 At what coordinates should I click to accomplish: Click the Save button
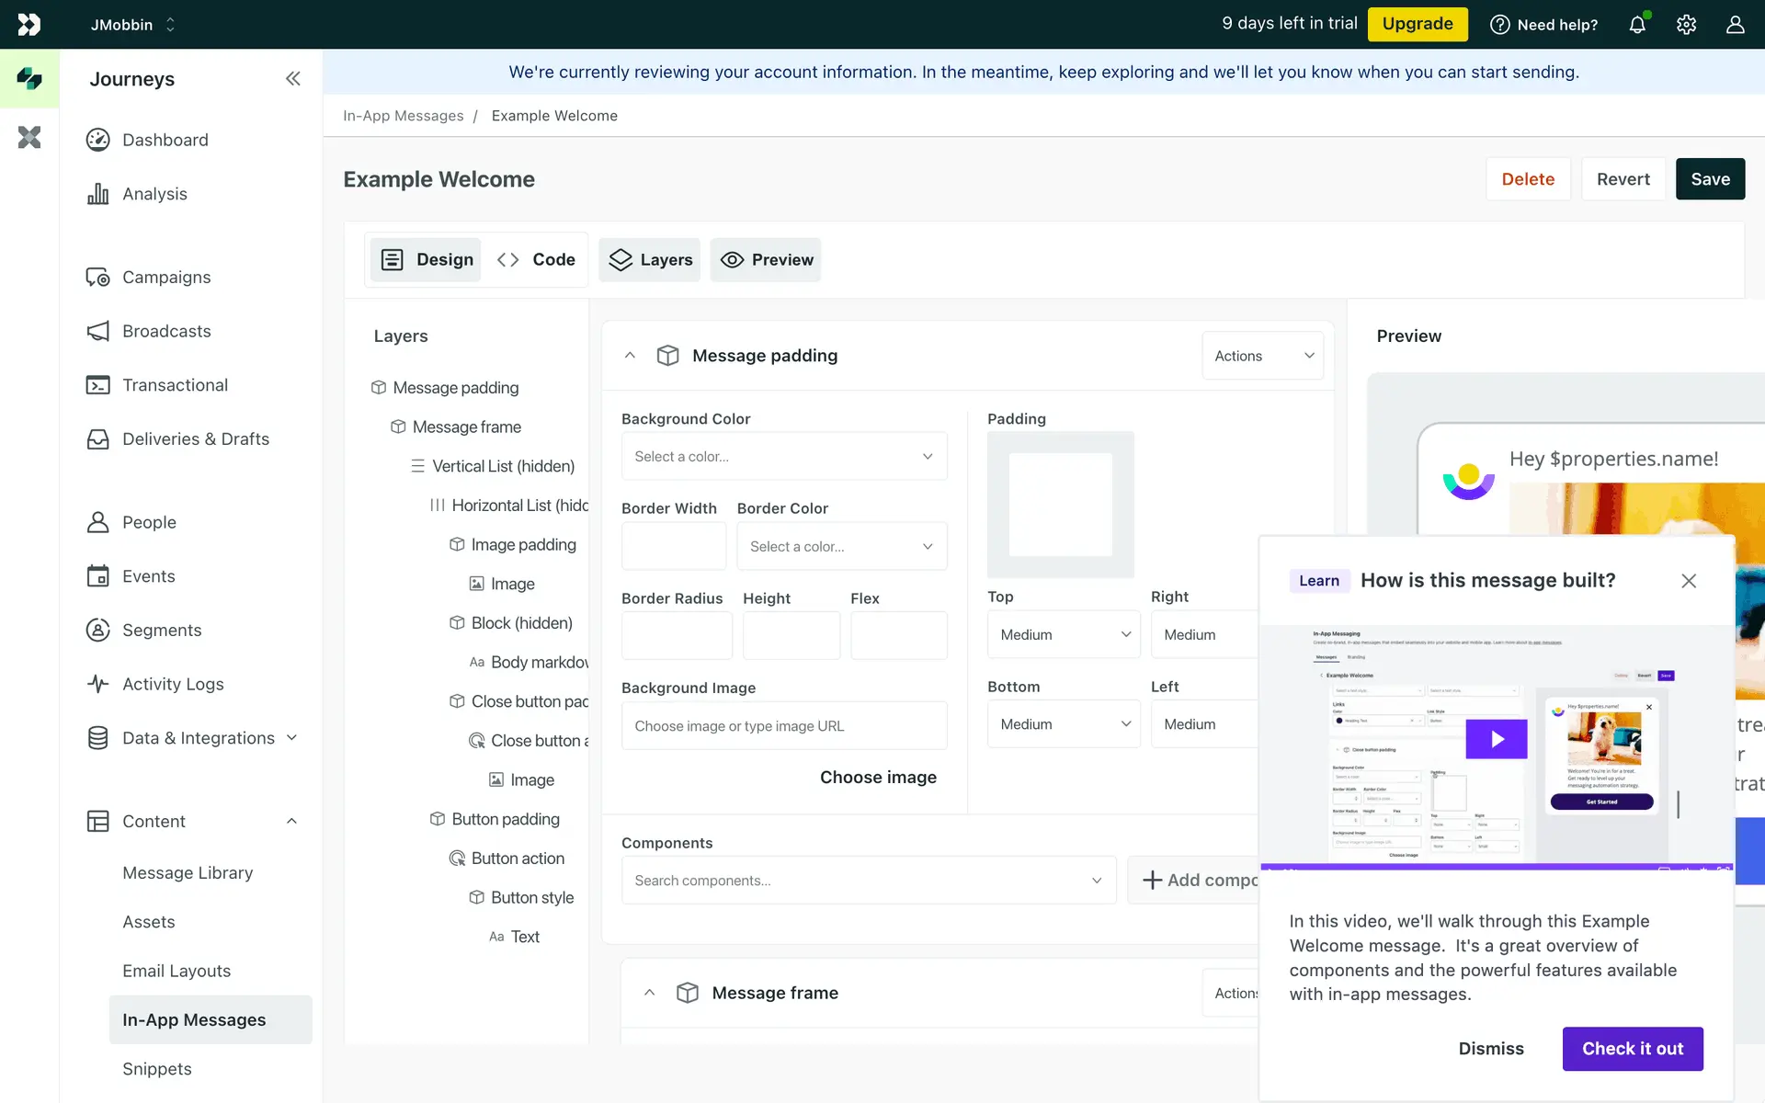(x=1709, y=179)
